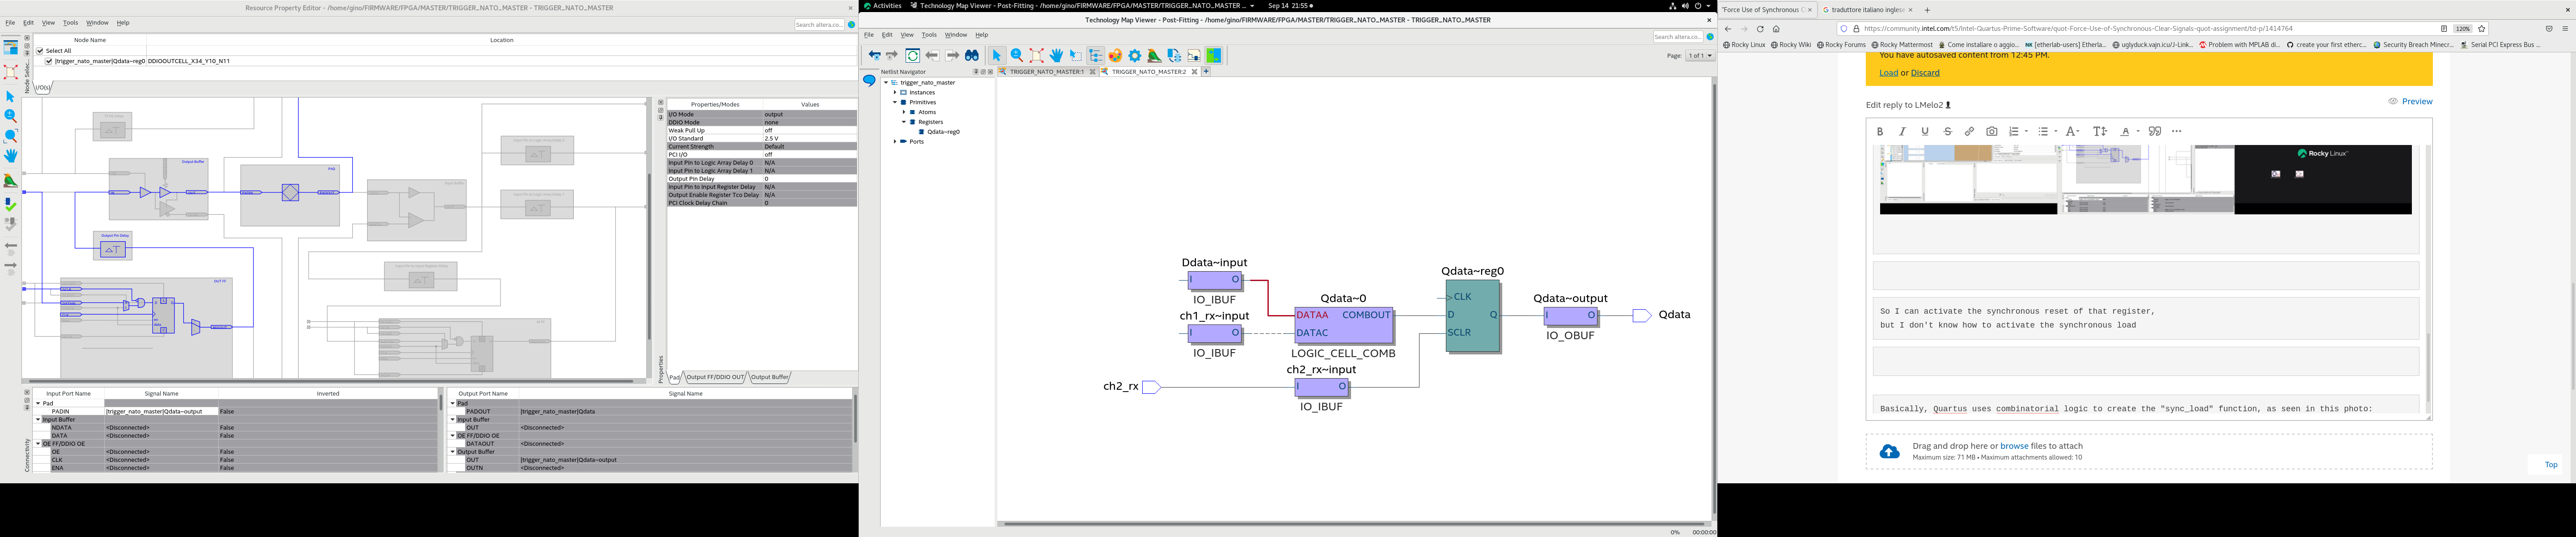2576x537 pixels.
Task: Switch to the TRIGGER_NATO_MASTER:1 tab
Action: (1046, 72)
